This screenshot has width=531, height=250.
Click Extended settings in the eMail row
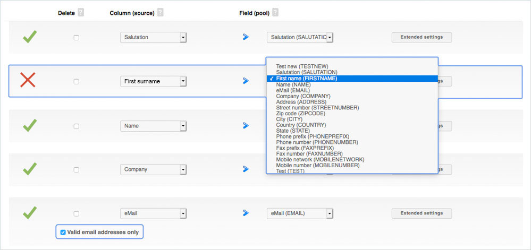point(422,213)
